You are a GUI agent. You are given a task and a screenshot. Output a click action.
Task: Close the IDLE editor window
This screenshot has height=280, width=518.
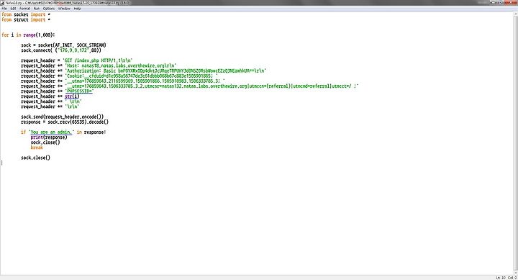click(x=511, y=2)
